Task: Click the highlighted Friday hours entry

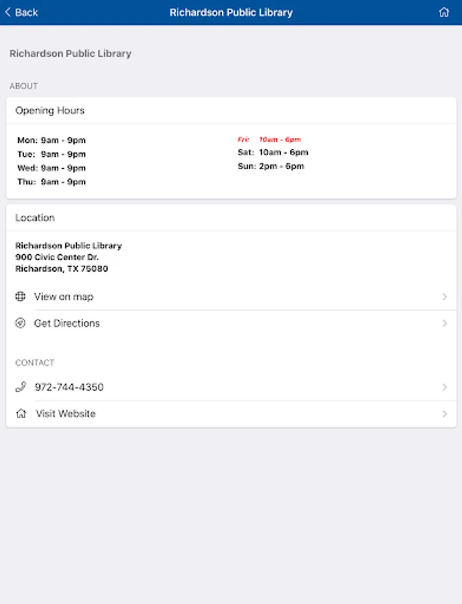Action: 270,140
